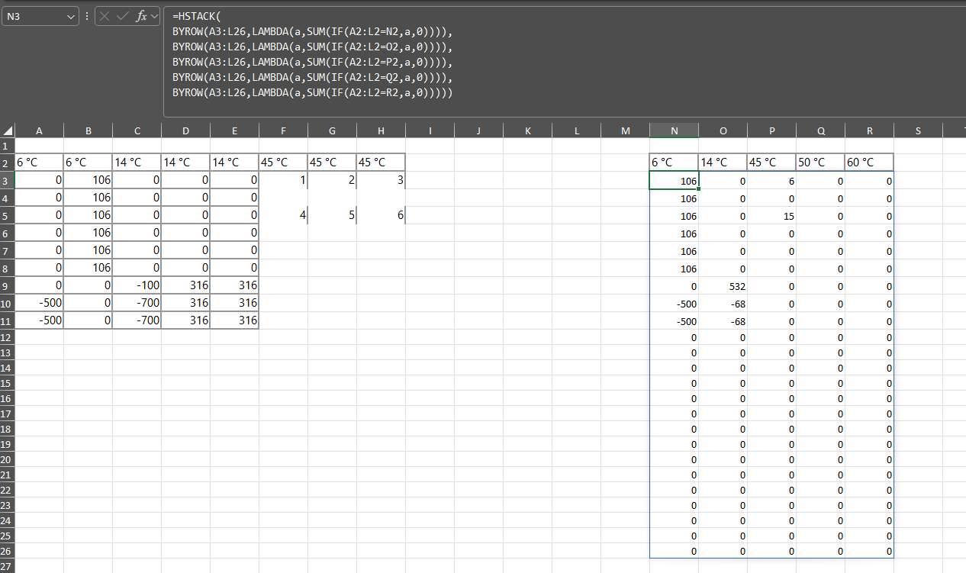Select row 2 header
This screenshot has height=573, width=966.
[x=7, y=163]
